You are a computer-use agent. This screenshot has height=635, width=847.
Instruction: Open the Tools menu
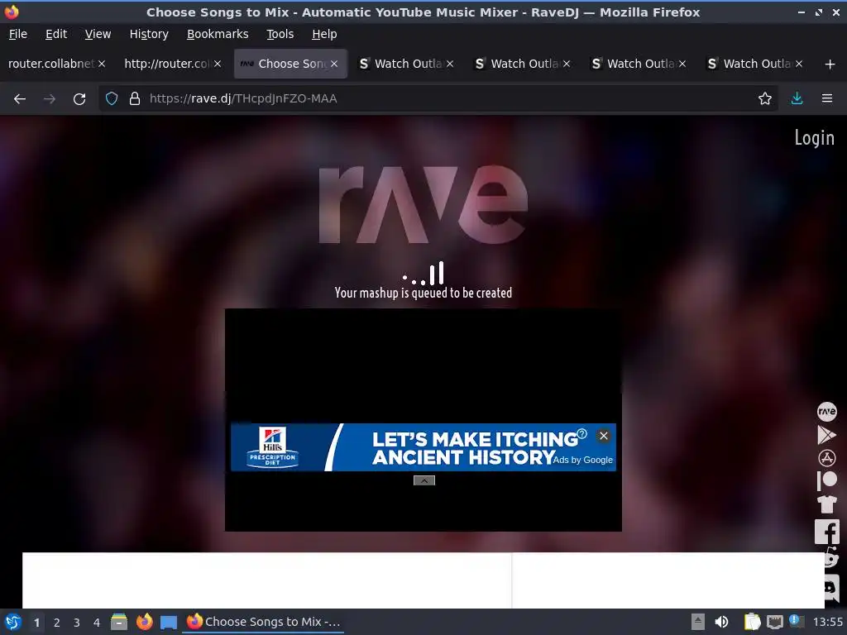[x=280, y=34]
